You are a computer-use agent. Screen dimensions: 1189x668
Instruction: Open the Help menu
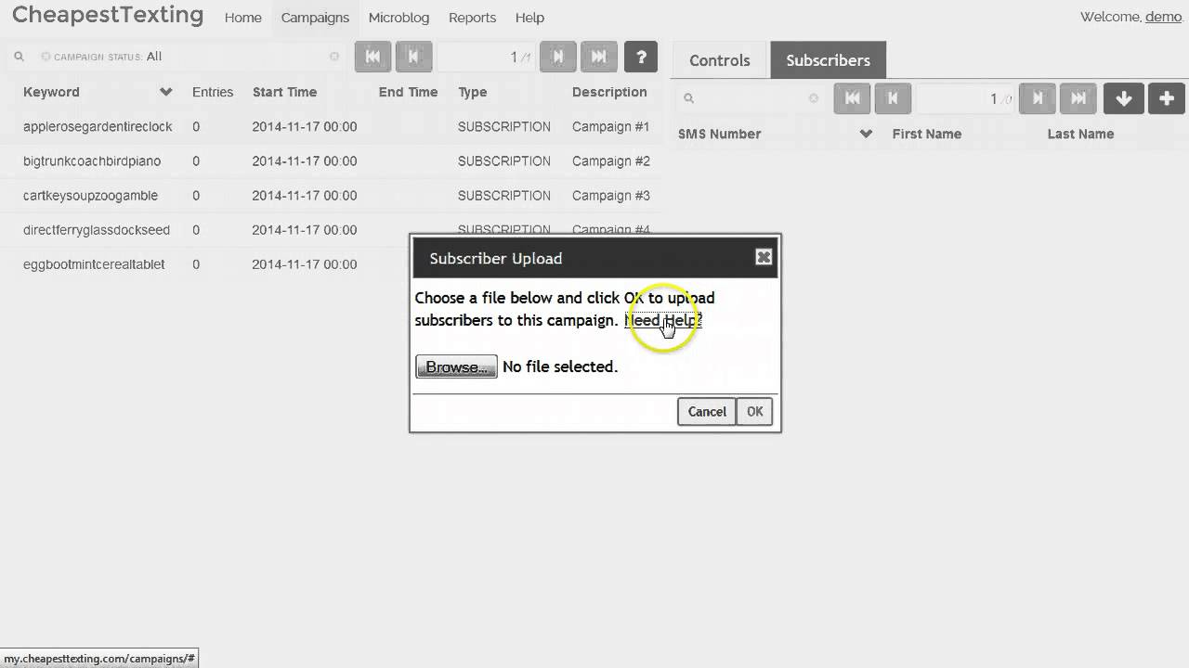[529, 18]
